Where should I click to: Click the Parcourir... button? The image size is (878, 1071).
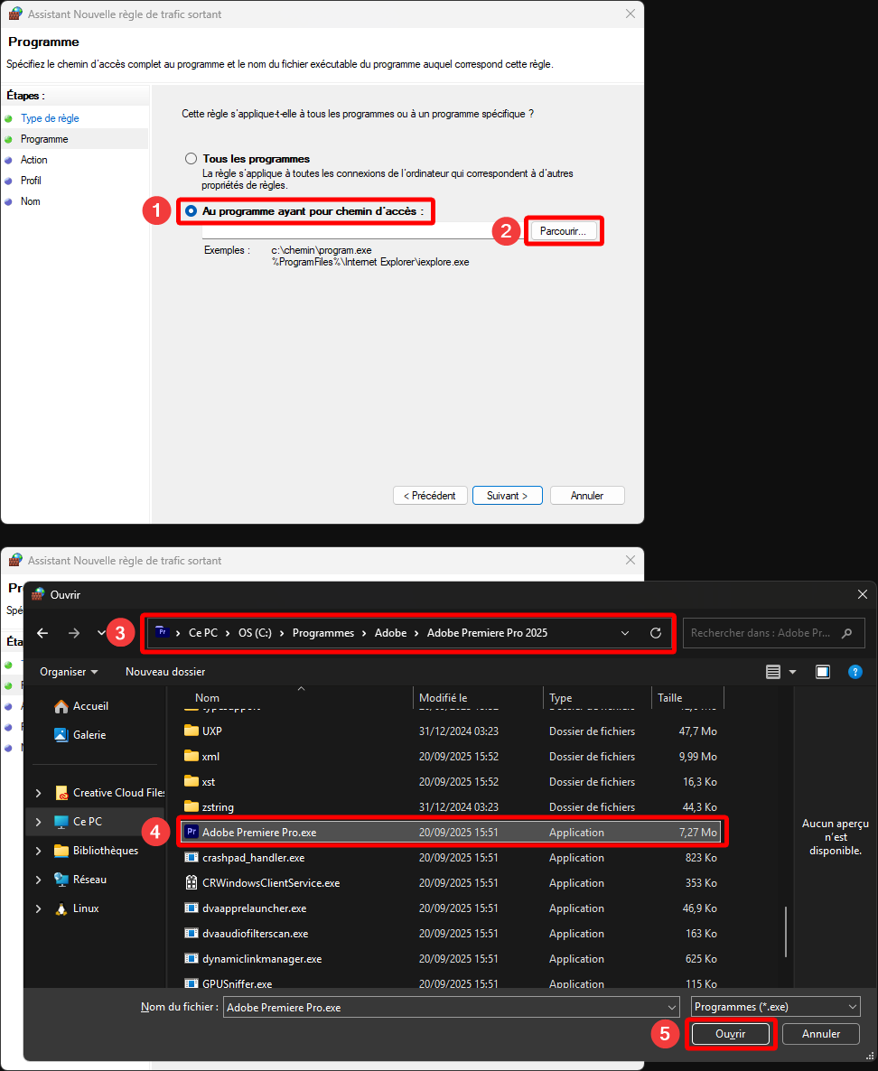pyautogui.click(x=563, y=231)
